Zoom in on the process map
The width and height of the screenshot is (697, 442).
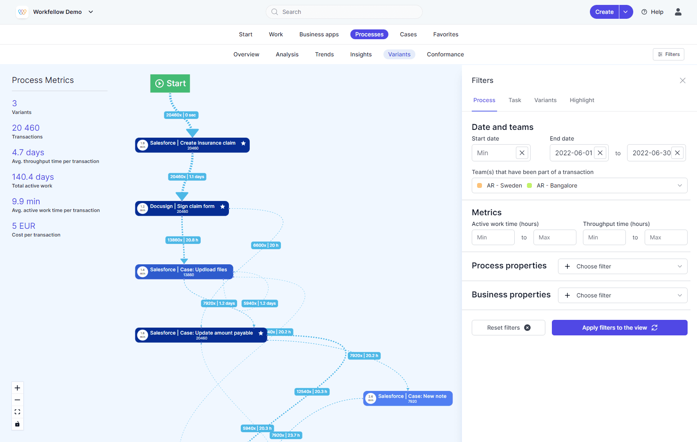pyautogui.click(x=17, y=388)
